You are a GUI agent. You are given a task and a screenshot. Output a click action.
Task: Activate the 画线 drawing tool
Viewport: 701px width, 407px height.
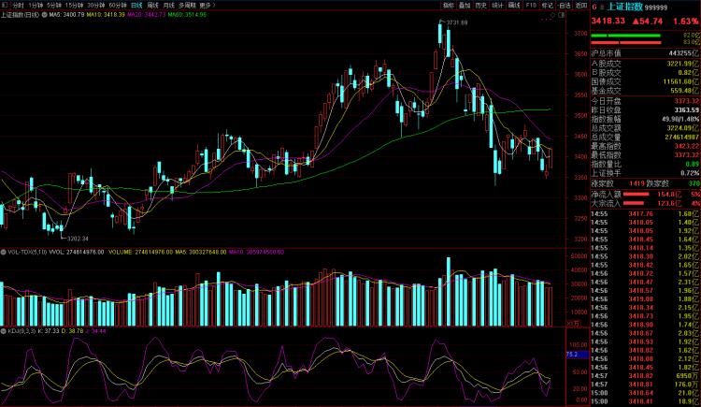[514, 5]
